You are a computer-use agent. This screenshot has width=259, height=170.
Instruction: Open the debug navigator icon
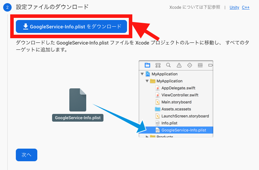[200, 65]
